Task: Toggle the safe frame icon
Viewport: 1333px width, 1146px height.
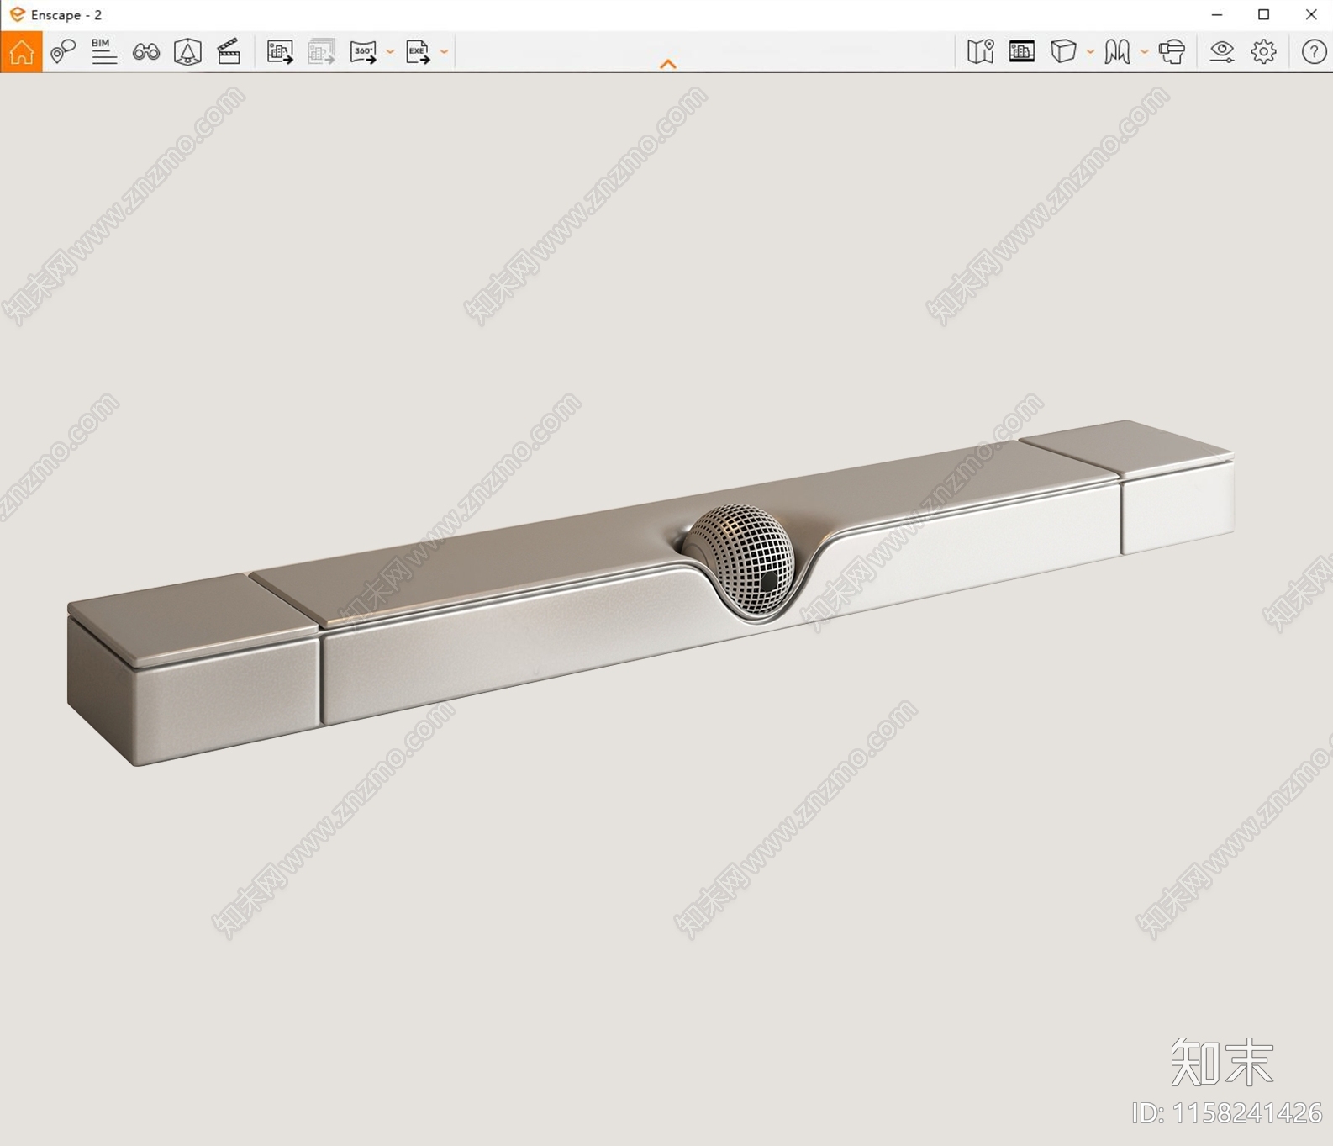Action: tap(1022, 52)
